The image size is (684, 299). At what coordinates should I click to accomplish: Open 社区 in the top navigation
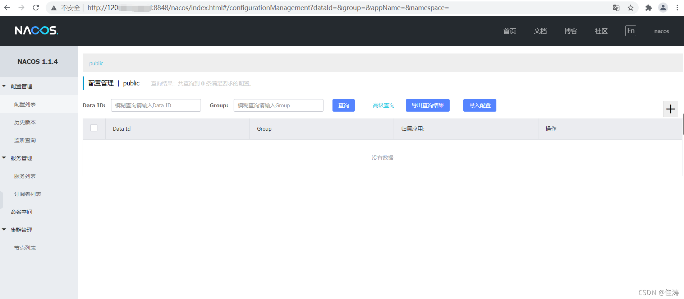[601, 31]
